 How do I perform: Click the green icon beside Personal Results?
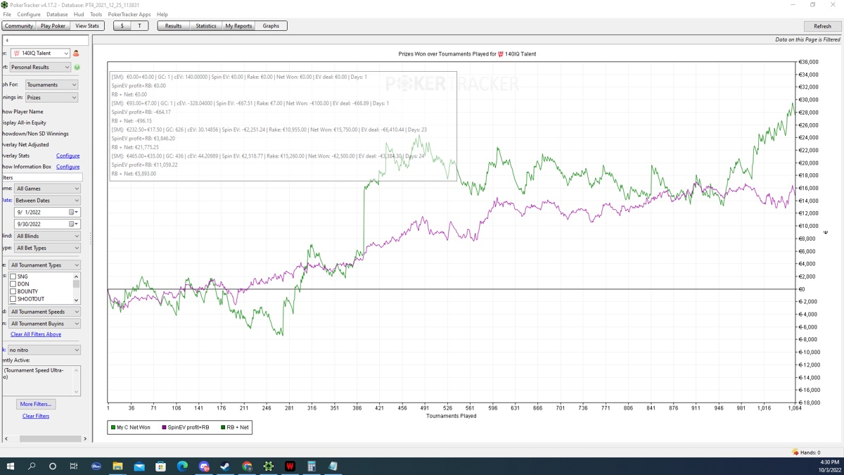77,68
